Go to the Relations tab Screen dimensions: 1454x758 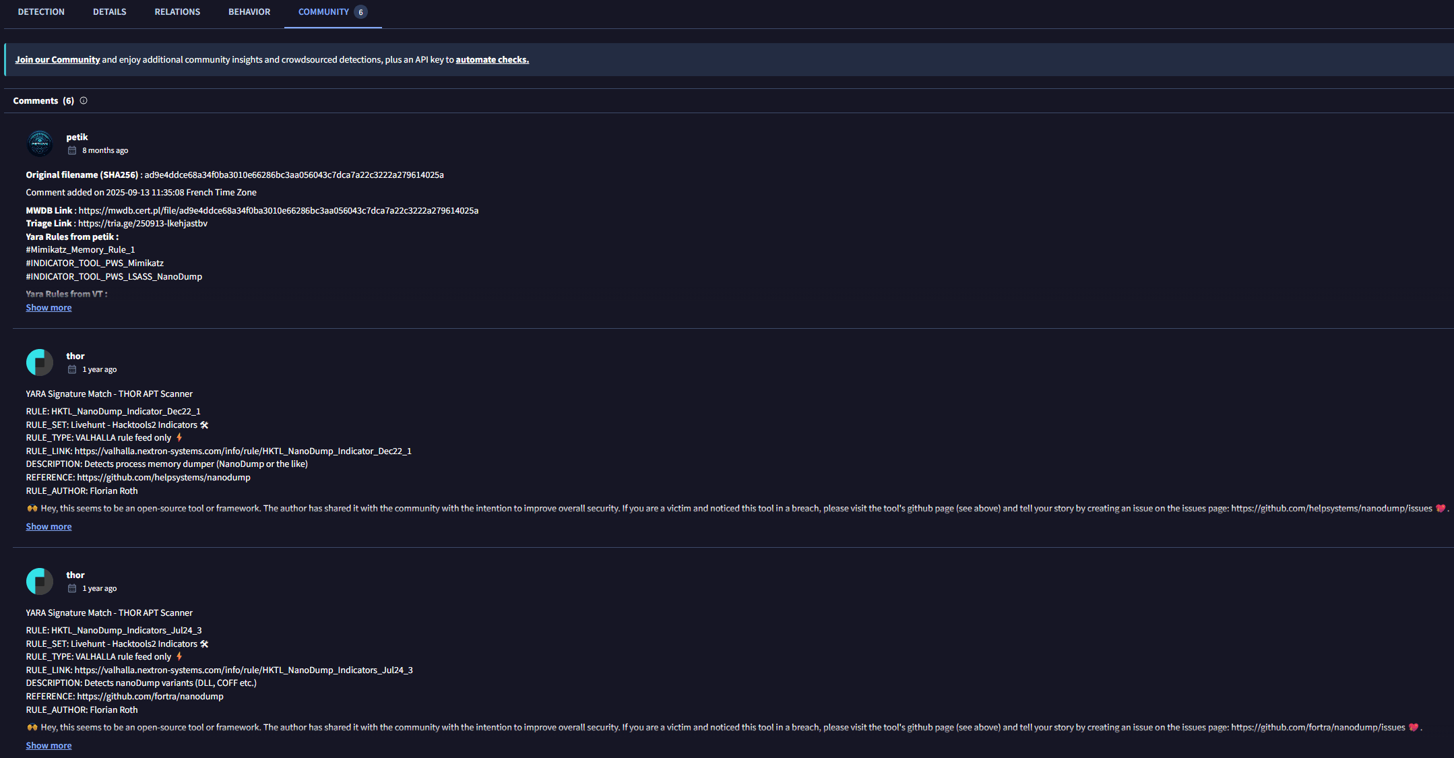click(177, 12)
